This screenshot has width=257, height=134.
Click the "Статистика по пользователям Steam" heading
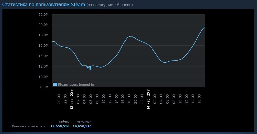(x=44, y=5)
